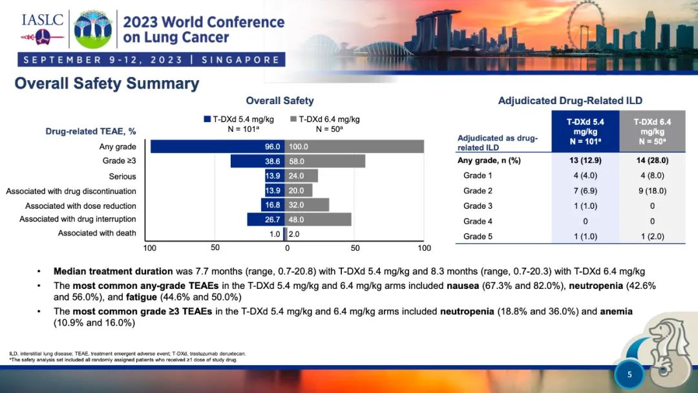Viewport: 698px width, 393px height.
Task: Click the T-DXd 5.4 mg/kg table column header
Action: (x=585, y=131)
